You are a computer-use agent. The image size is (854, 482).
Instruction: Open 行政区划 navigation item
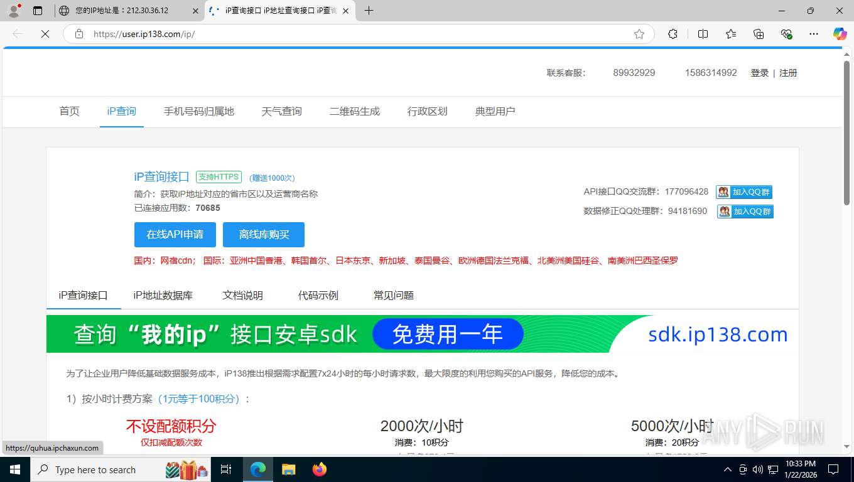pos(428,111)
